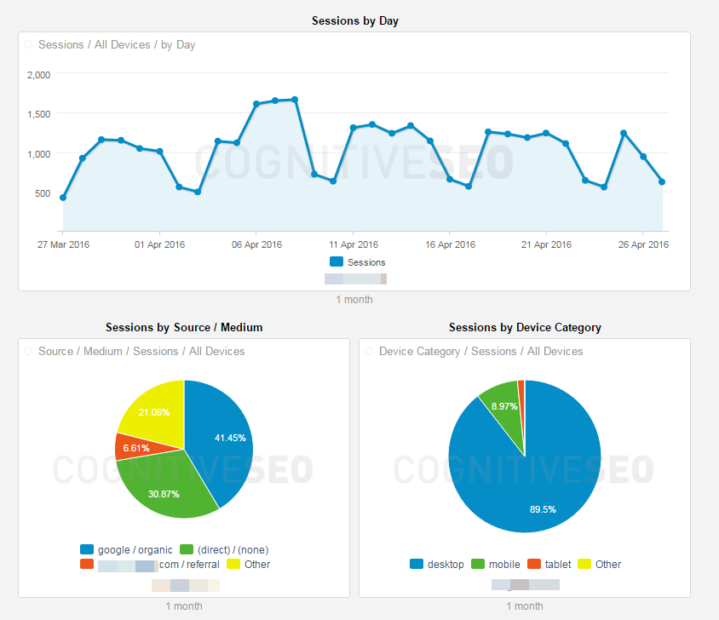Click the "Sessions by Source / Medium" title
The height and width of the screenshot is (620, 719).
[x=184, y=327]
